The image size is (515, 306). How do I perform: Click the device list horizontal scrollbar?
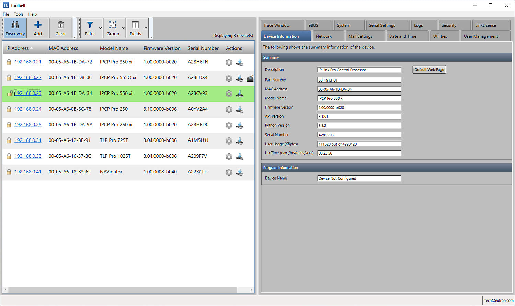click(x=123, y=290)
